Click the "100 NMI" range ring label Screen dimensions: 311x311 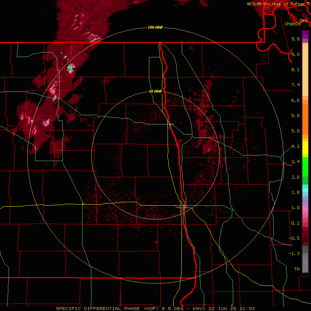pyautogui.click(x=155, y=27)
